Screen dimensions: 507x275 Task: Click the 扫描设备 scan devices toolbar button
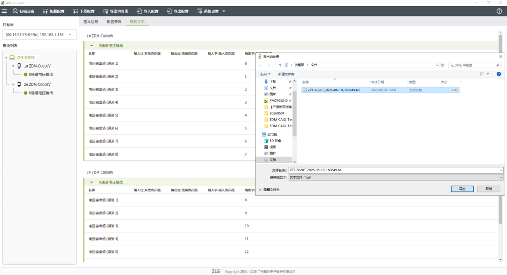[23, 11]
